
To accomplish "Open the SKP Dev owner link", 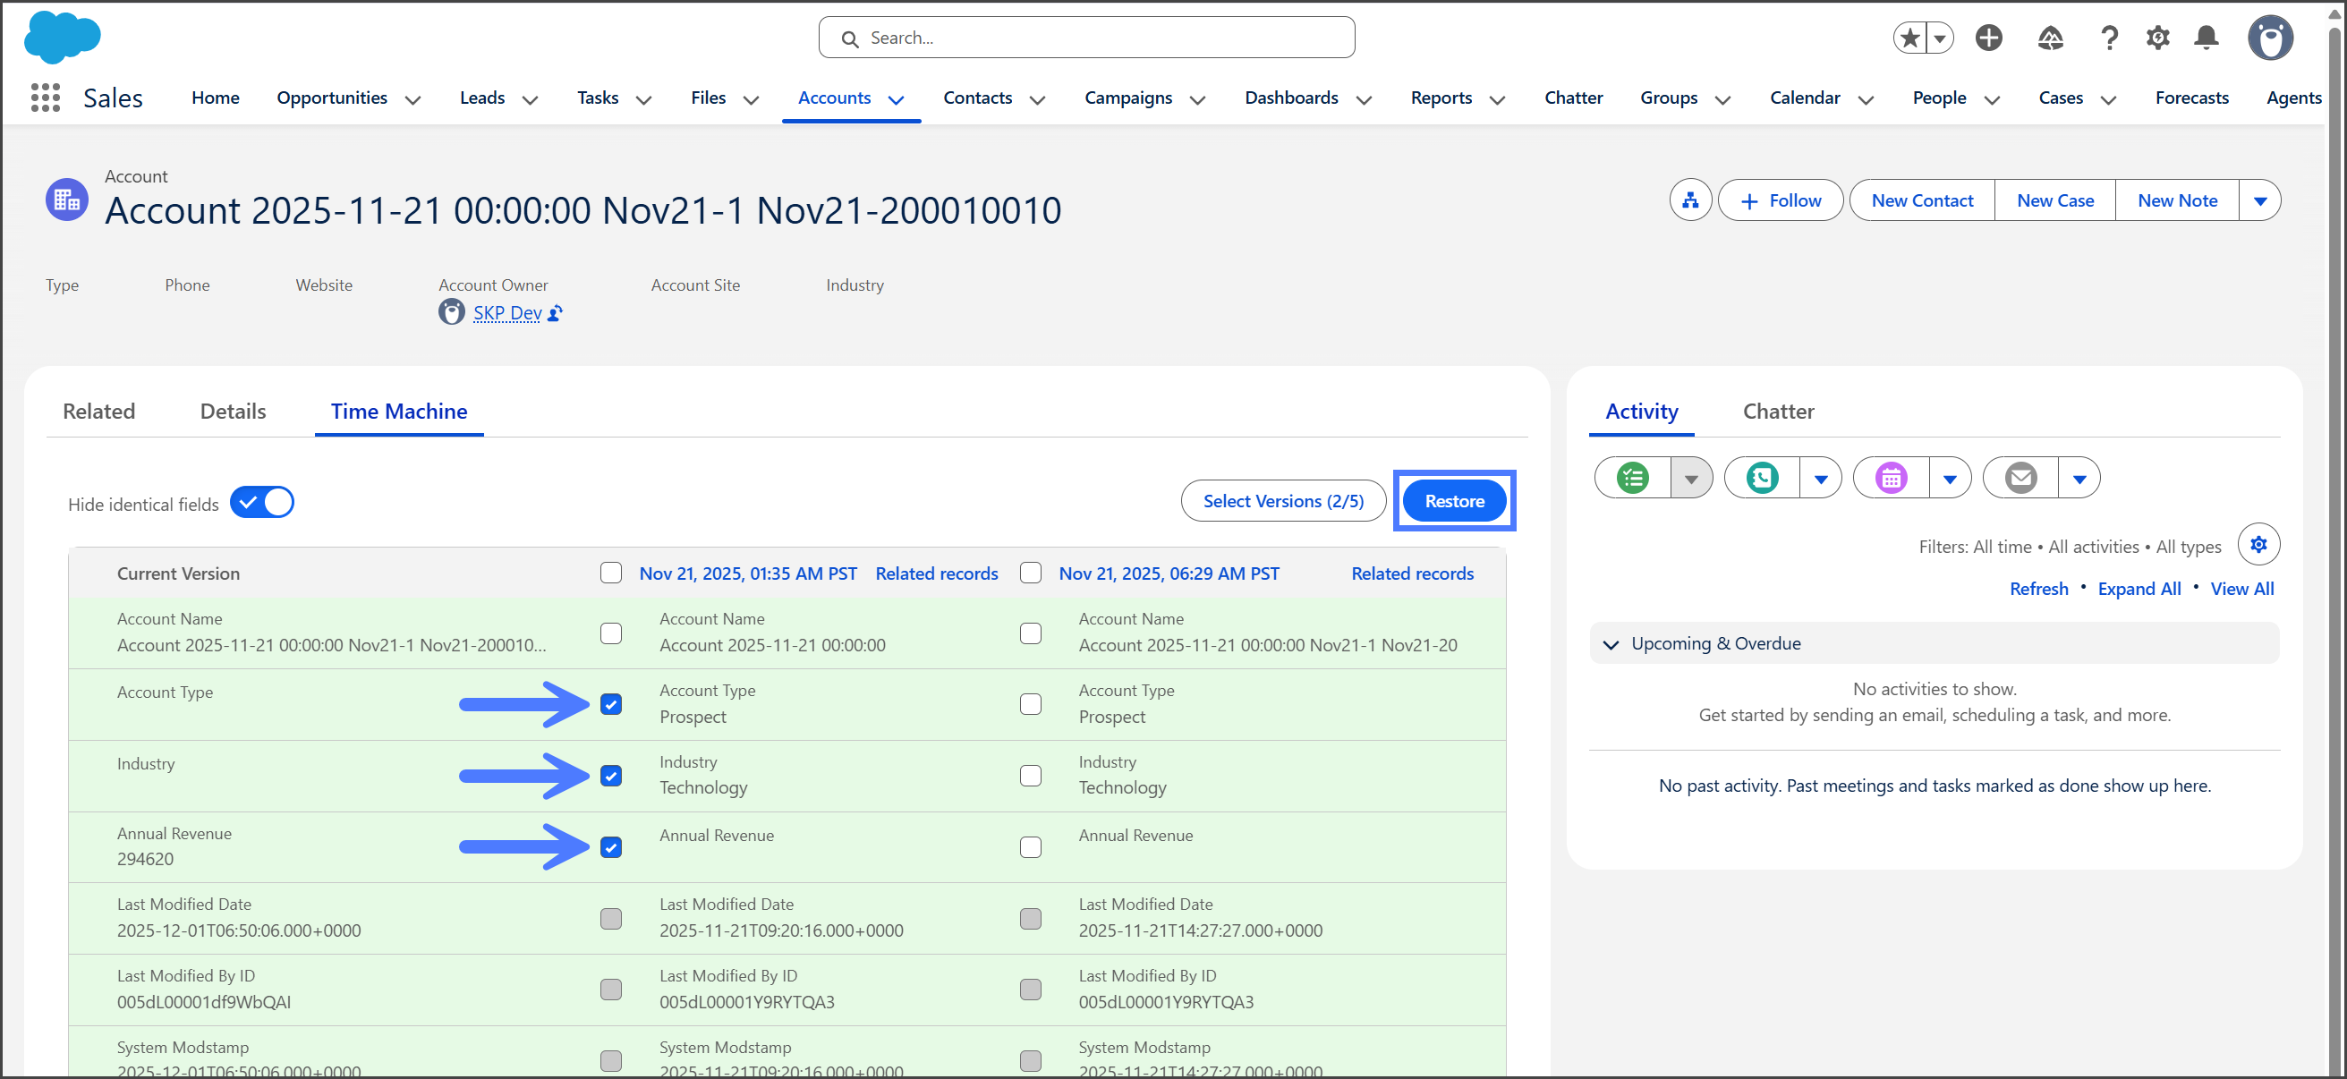I will point(506,313).
